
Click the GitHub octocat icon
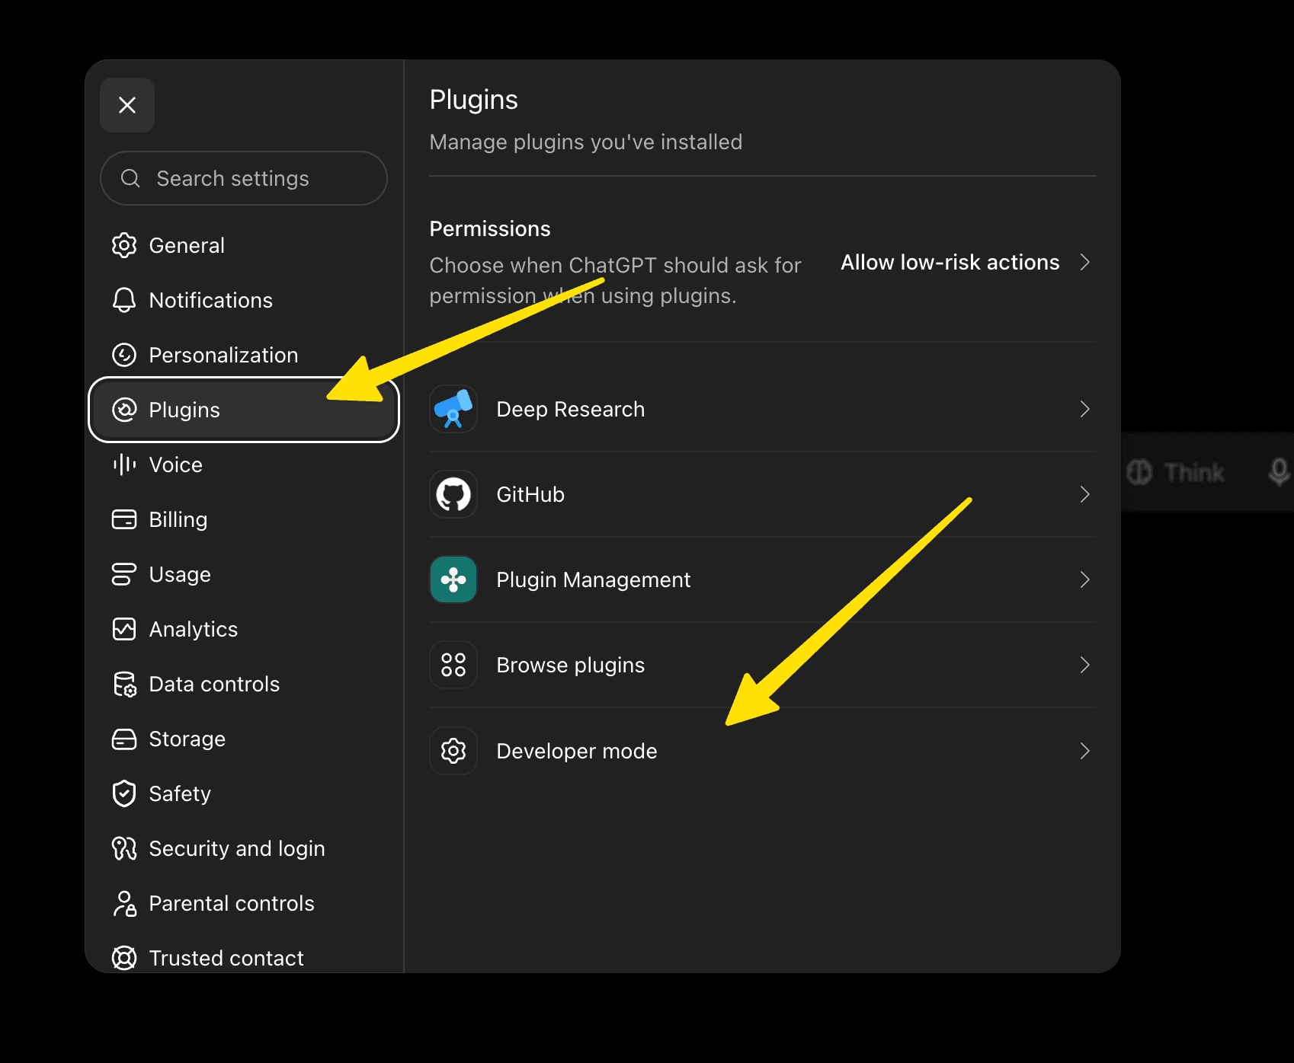453,494
